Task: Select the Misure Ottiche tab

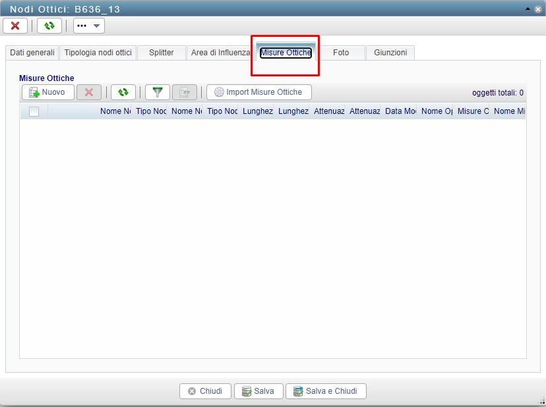Action: (x=286, y=53)
